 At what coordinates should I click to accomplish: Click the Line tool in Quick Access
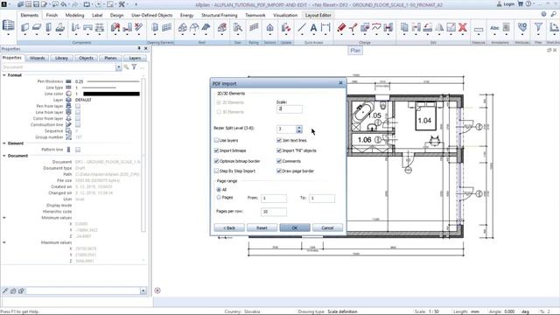click(x=302, y=27)
